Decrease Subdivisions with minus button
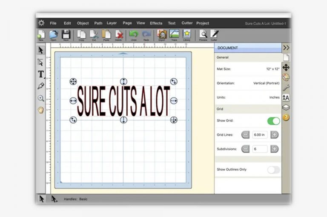Image resolution: width=327 pixels, height=217 pixels. [245, 149]
